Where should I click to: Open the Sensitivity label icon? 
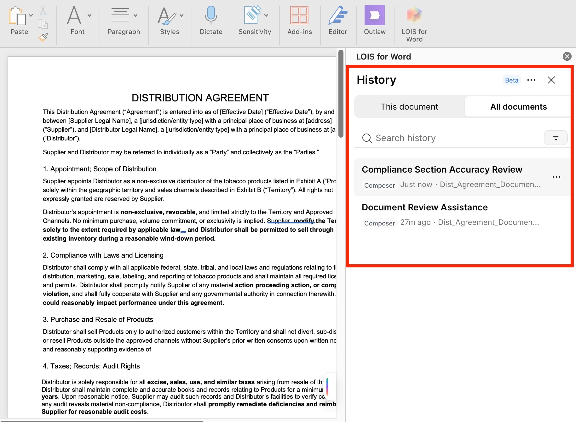[252, 14]
